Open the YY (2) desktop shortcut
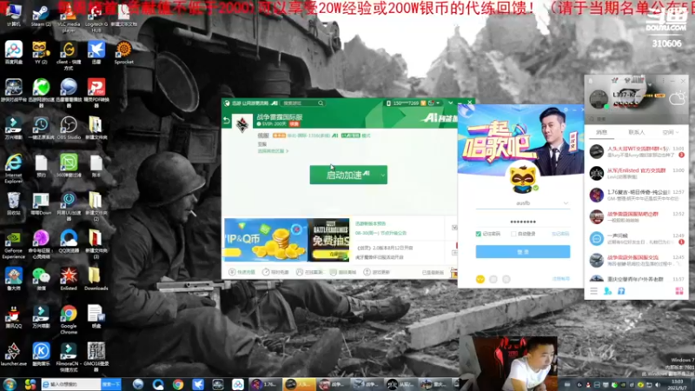695x391 pixels. (41, 52)
